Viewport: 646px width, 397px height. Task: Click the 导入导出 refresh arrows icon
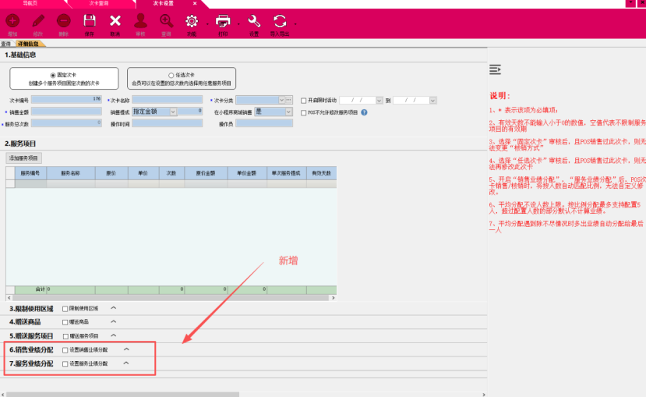(279, 20)
